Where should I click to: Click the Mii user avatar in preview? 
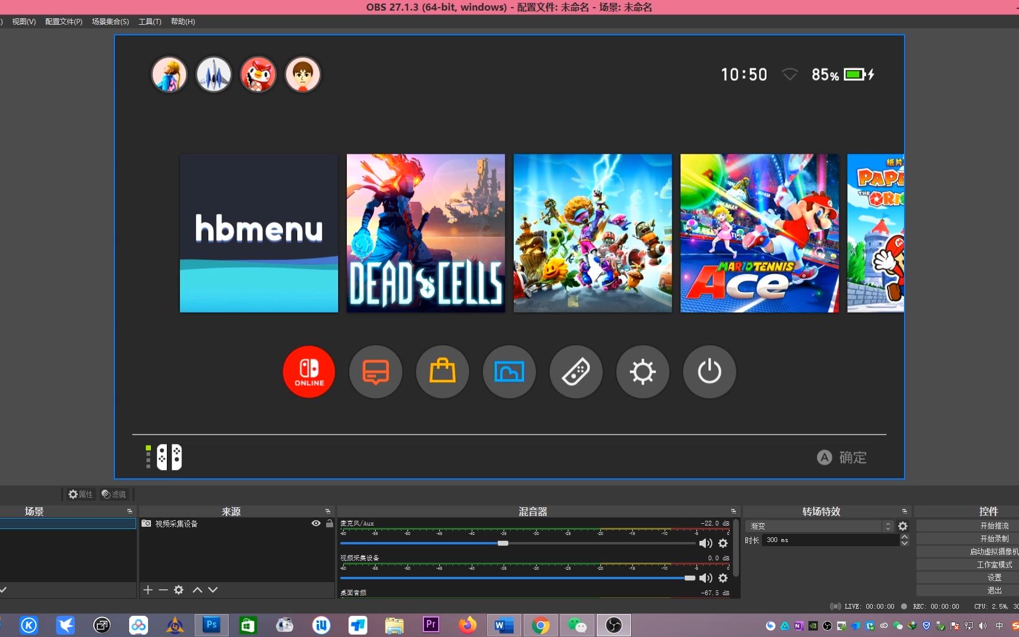tap(303, 75)
